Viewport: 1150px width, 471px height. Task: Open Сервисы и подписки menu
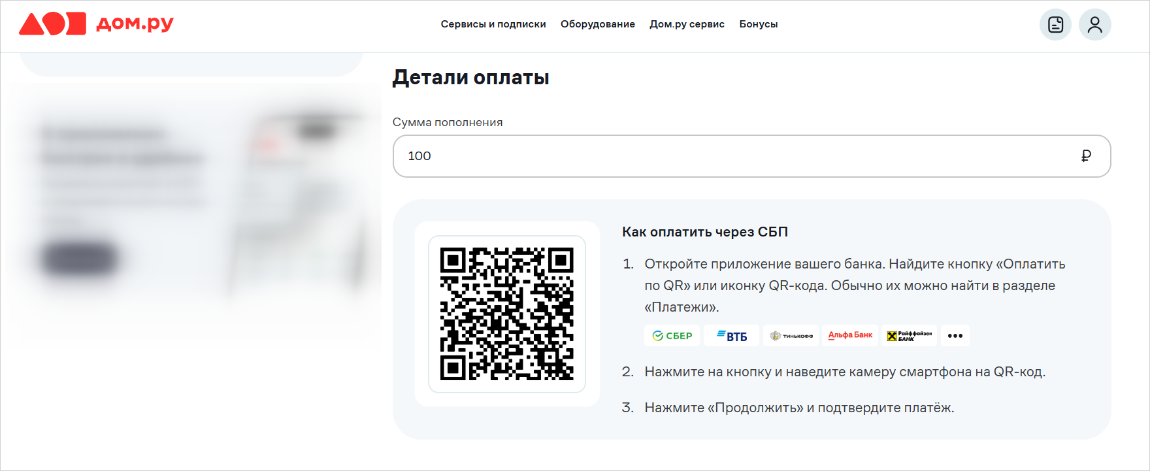point(493,24)
